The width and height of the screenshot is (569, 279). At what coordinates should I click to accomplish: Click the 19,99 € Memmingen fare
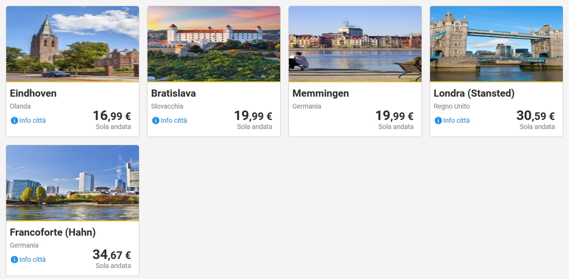[394, 116]
